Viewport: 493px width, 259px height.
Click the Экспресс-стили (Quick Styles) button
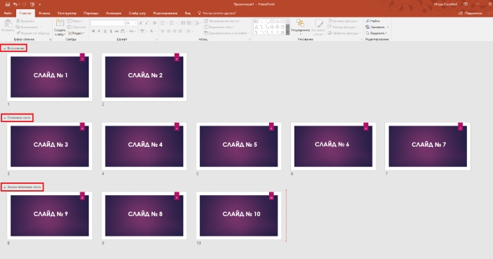(318, 27)
